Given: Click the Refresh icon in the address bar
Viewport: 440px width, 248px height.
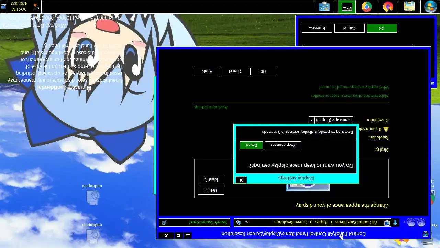Looking at the screenshot, I should (x=239, y=223).
